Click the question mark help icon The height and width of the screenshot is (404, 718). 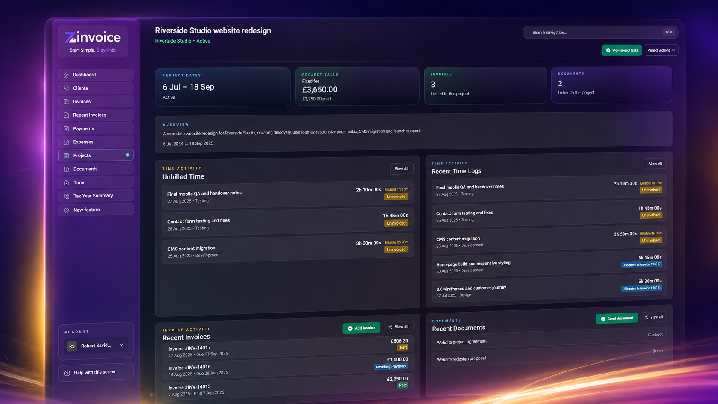[x=67, y=373]
